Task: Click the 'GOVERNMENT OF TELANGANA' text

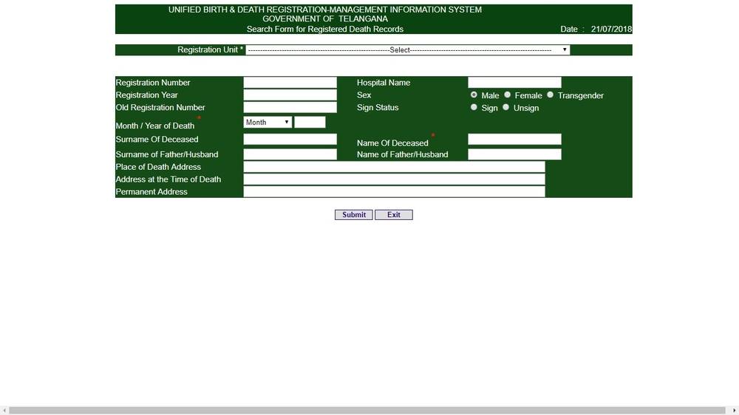Action: 325,19
